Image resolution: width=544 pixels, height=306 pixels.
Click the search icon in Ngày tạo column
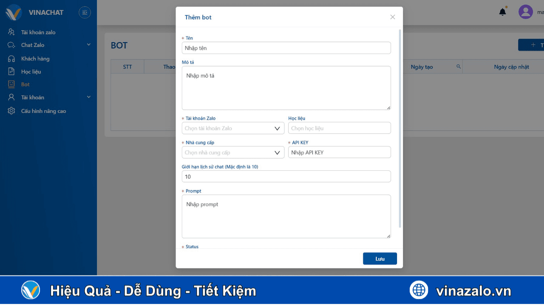coord(458,67)
